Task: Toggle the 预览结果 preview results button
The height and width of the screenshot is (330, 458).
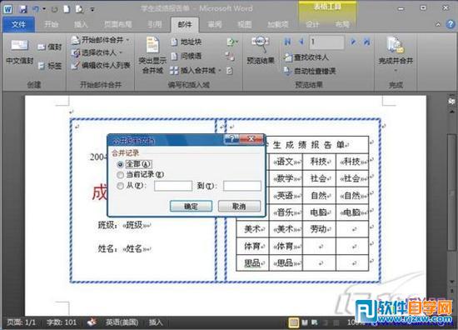Action: 261,50
